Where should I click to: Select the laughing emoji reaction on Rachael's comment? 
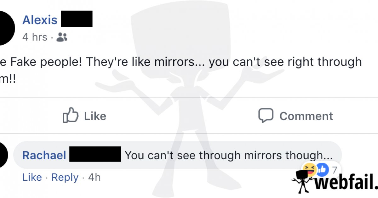309,169
